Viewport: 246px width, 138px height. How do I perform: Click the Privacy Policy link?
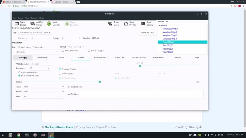(85, 127)
